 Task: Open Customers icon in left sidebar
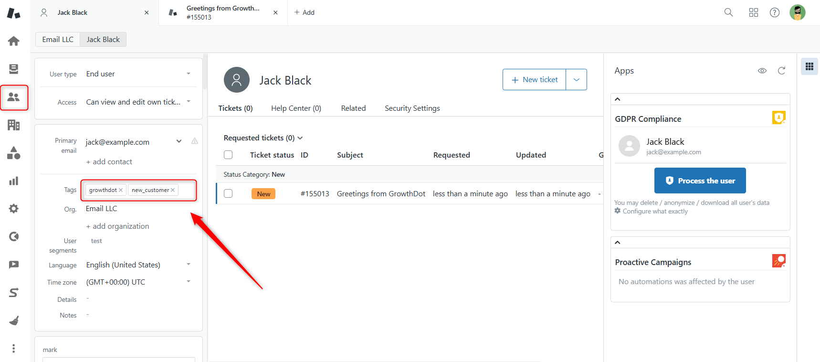(14, 97)
